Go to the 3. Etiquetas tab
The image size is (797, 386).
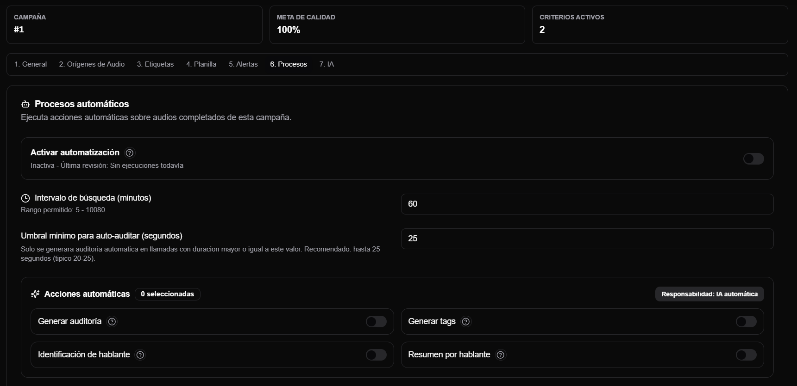[155, 64]
